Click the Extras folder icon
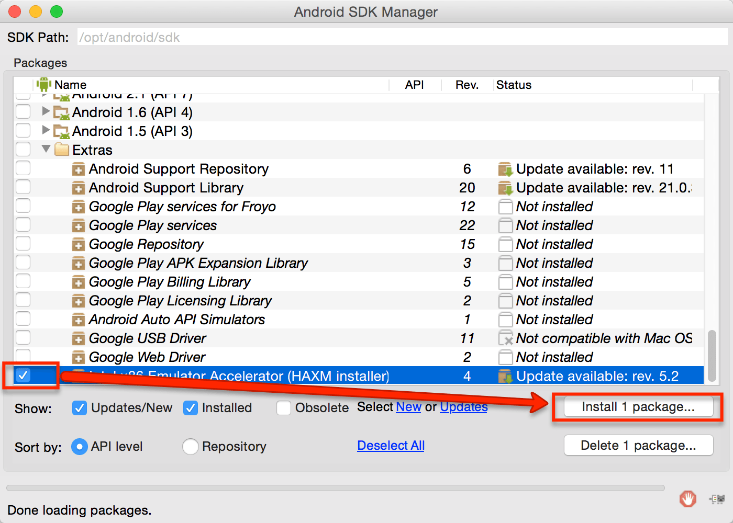 pyautogui.click(x=62, y=150)
